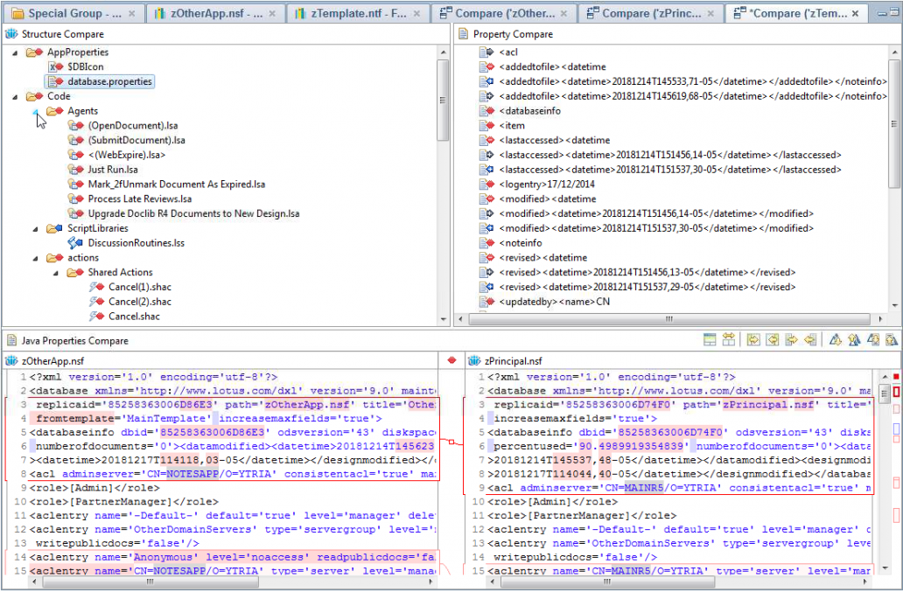
Task: Click the Structure Compare panel icon
Action: pyautogui.click(x=11, y=34)
